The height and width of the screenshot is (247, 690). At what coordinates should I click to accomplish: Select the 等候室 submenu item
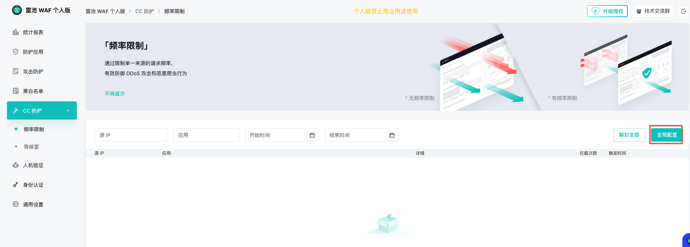click(x=31, y=147)
